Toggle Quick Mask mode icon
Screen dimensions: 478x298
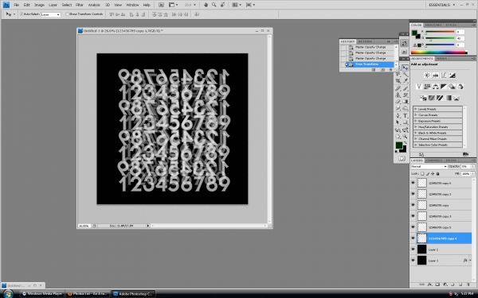402,158
